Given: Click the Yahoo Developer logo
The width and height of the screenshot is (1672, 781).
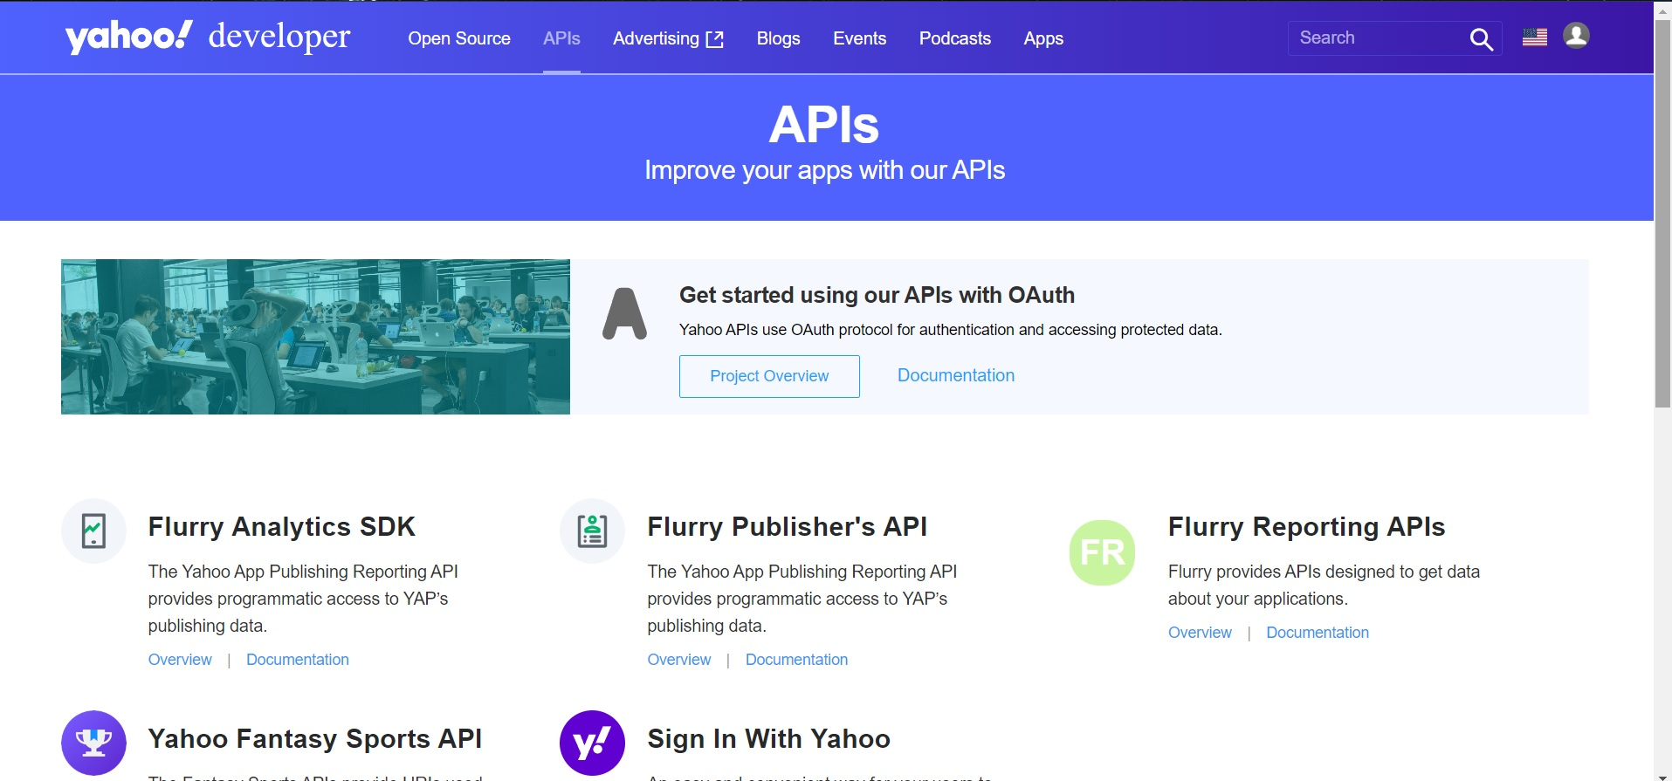Looking at the screenshot, I should [x=208, y=37].
